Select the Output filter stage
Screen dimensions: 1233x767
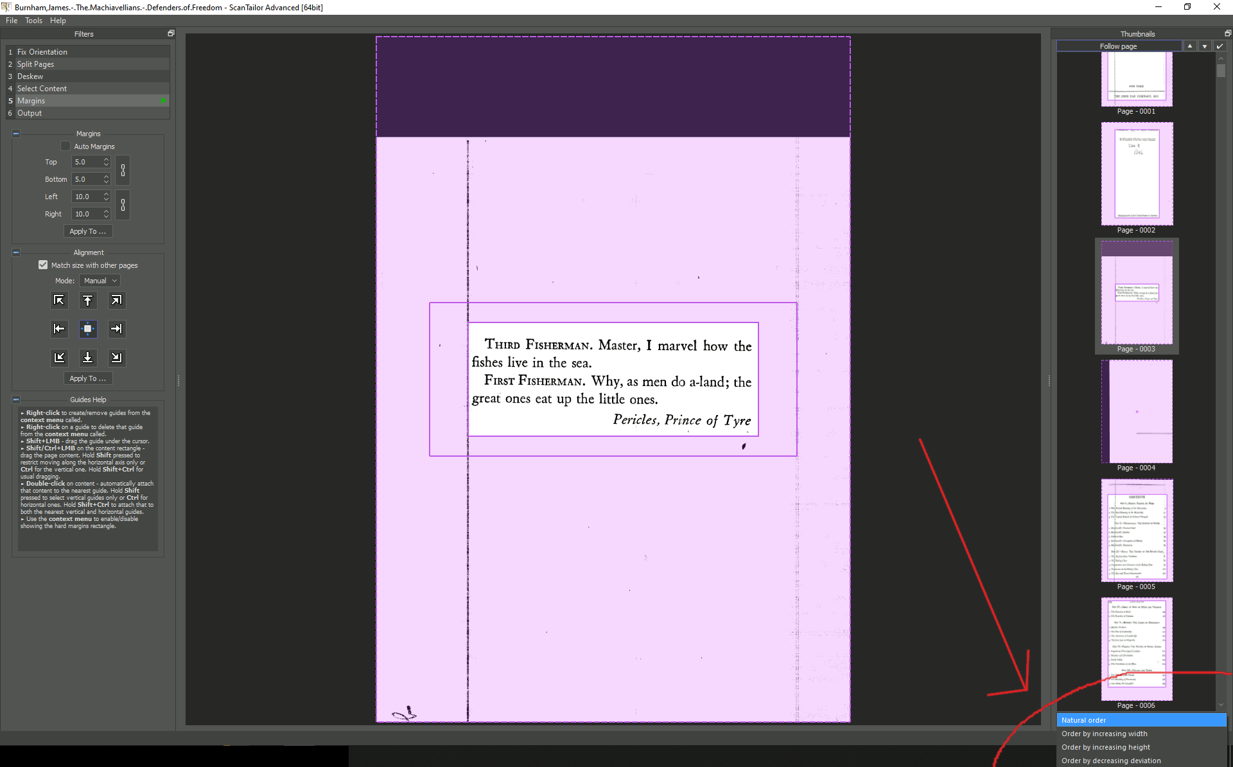[30, 113]
